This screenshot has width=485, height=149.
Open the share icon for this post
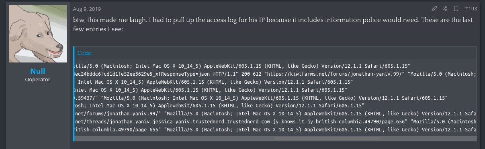pos(445,8)
